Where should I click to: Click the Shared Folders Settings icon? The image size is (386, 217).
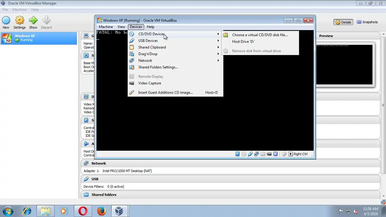click(132, 67)
